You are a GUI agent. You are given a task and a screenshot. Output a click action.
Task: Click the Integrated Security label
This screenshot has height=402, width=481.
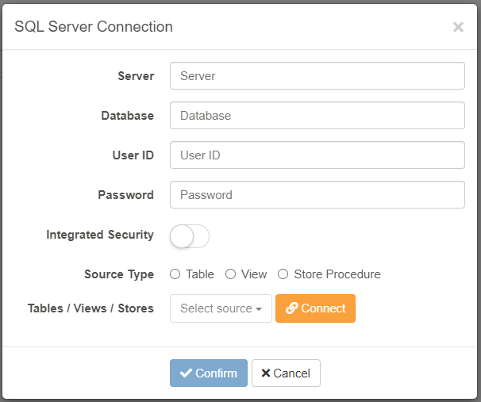tap(100, 235)
